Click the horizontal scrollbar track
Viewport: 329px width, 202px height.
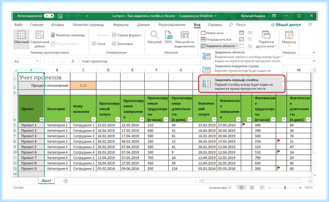[252, 181]
